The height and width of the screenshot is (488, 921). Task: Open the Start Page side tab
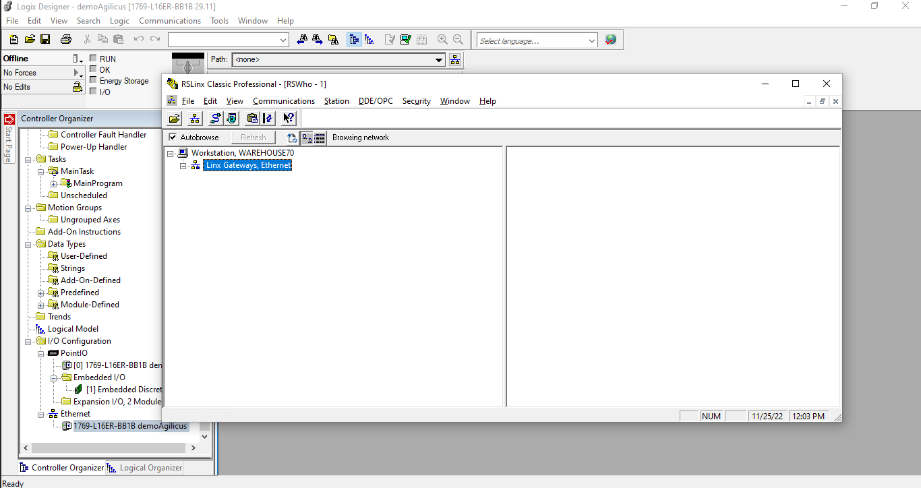pos(9,138)
